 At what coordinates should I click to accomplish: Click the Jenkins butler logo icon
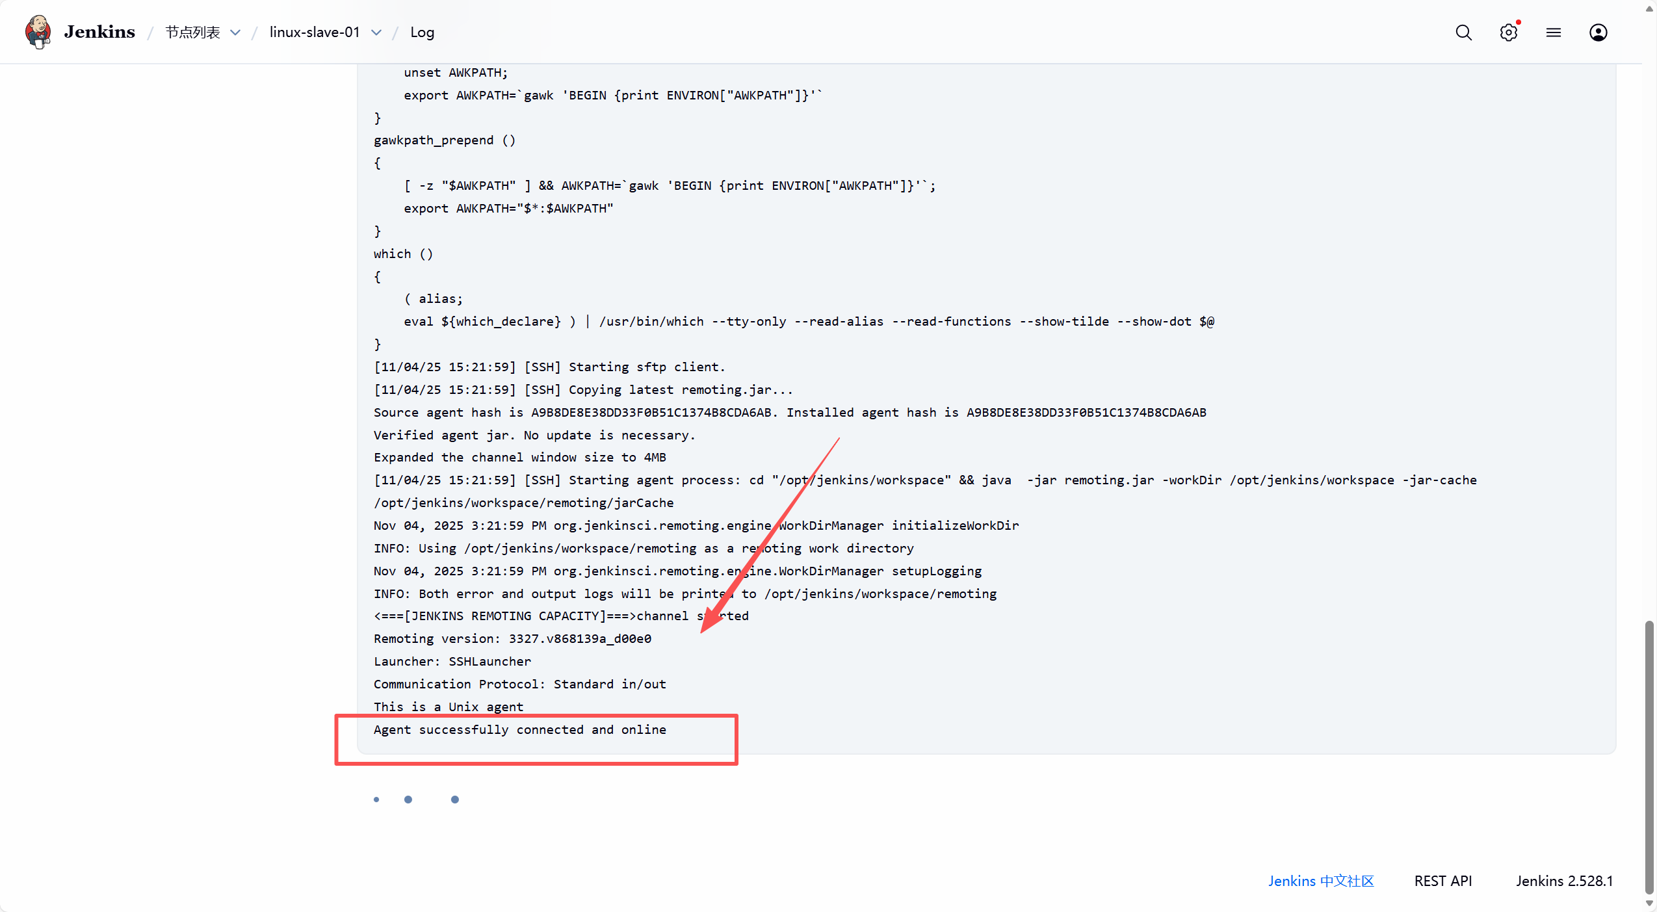38,32
